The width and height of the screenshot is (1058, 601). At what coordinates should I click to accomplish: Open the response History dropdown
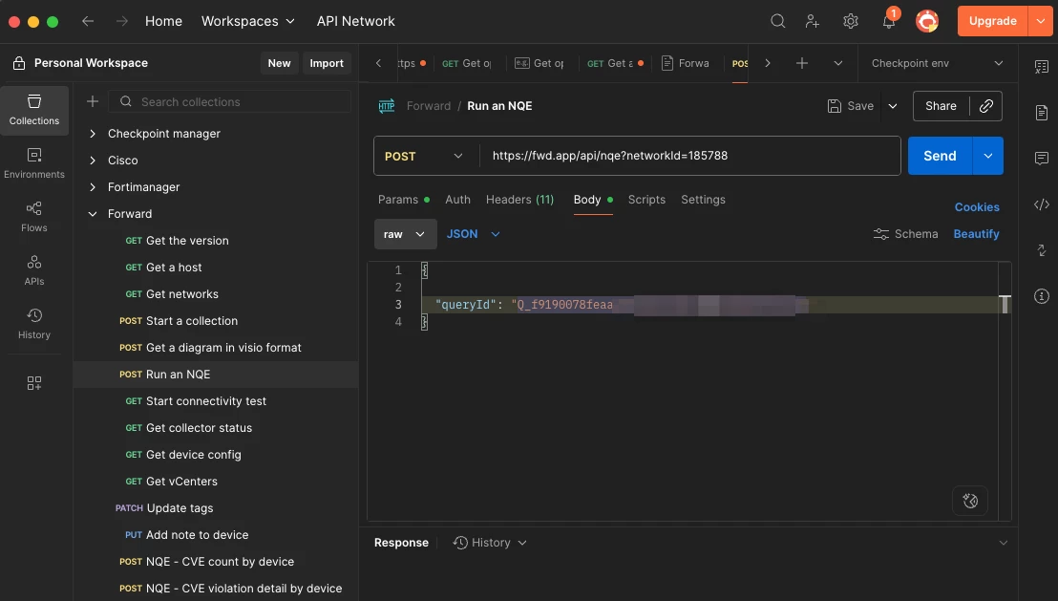pyautogui.click(x=490, y=543)
